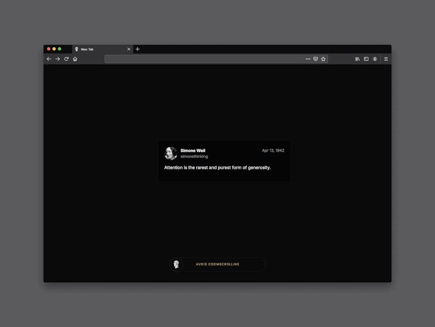Click the green maximize window button

(59, 49)
